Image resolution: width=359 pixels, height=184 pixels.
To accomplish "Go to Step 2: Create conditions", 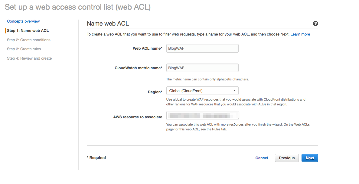I will click(x=29, y=40).
